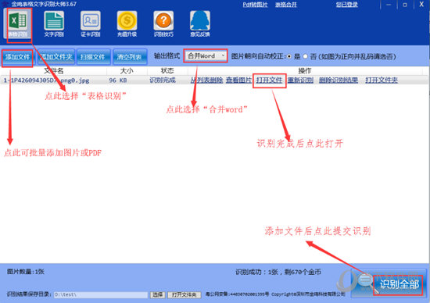The width and height of the screenshot is (430, 303).
Task: Click the 96 KB size cell
Action: coord(118,80)
